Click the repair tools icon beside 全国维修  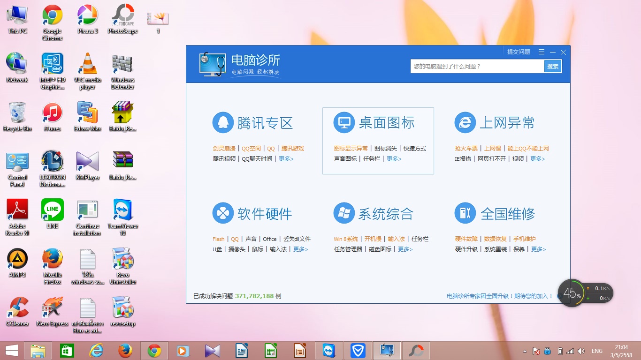pyautogui.click(x=465, y=213)
